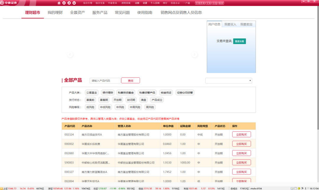Go forward with the right arrow icon
Screen dimensions: 319x190
tap(69, 3)
